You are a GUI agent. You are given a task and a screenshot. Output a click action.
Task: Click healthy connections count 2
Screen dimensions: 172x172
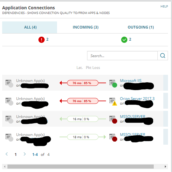pos(130,39)
